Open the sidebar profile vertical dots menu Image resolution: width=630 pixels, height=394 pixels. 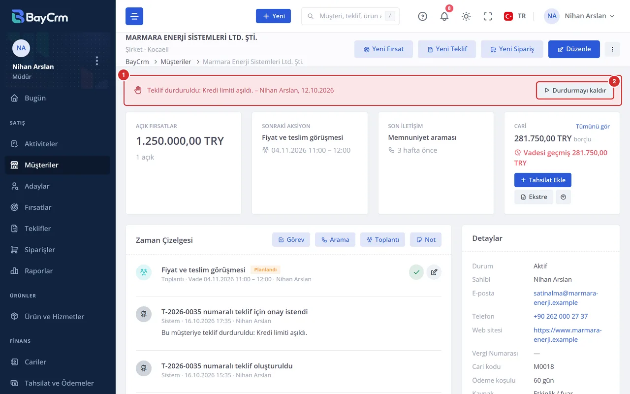click(x=97, y=61)
